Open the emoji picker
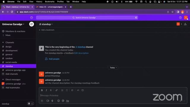Image resolution: width=190 pixels, height=107 pixels. [58, 101]
